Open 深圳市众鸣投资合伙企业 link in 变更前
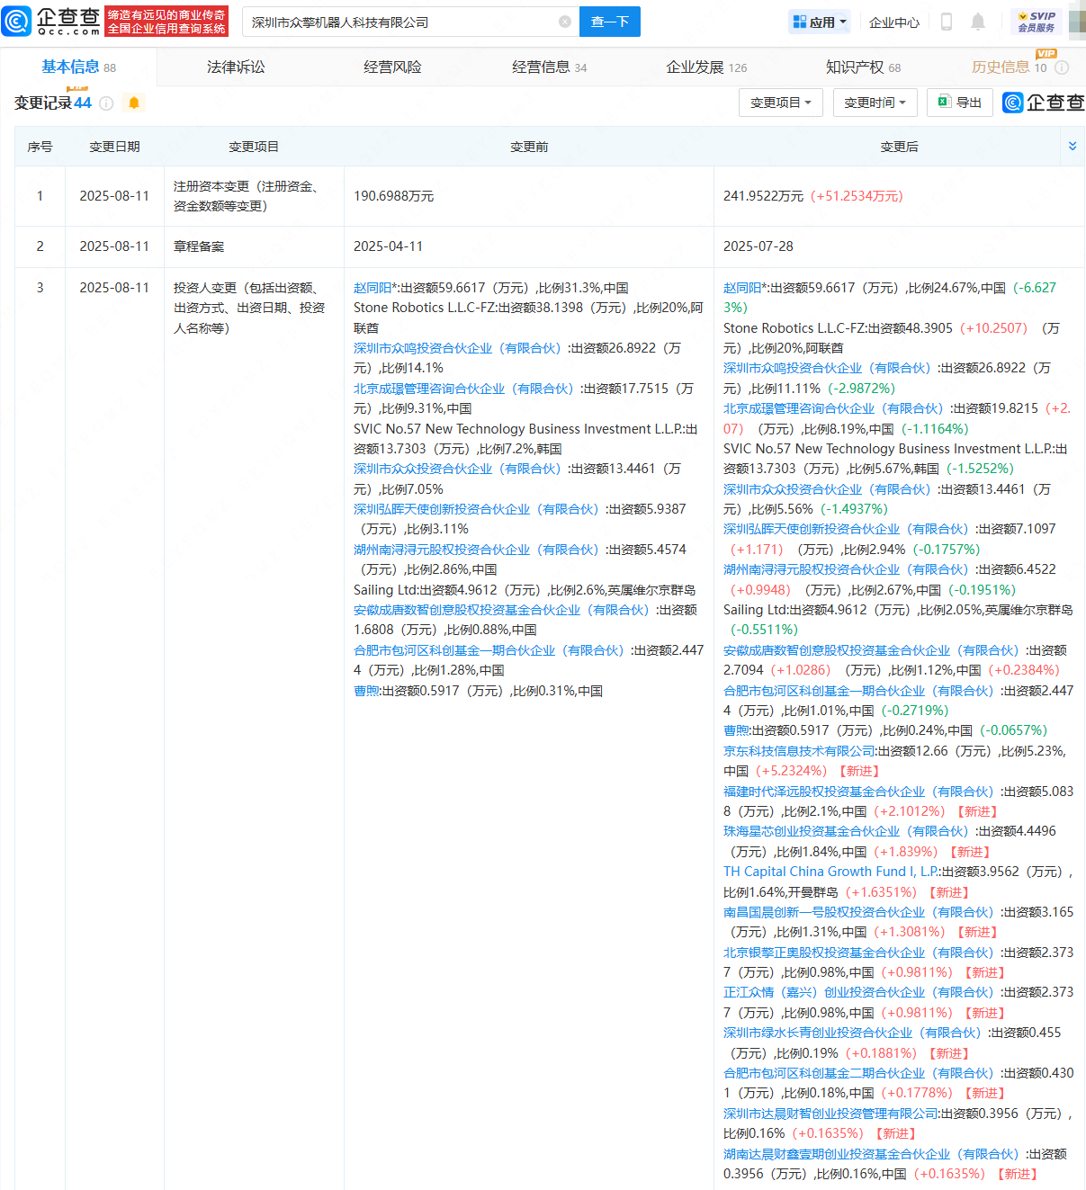1086x1190 pixels. (461, 348)
